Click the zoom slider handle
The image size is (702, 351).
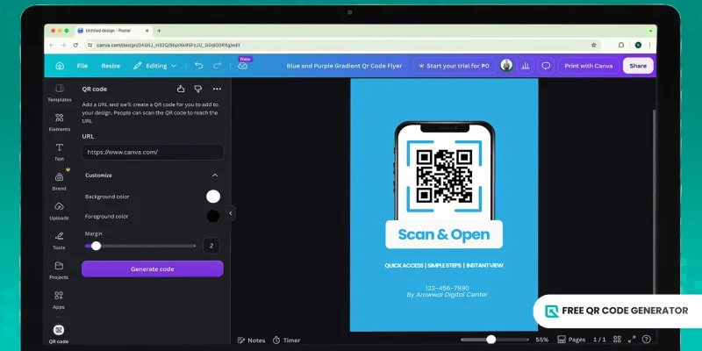coord(491,340)
